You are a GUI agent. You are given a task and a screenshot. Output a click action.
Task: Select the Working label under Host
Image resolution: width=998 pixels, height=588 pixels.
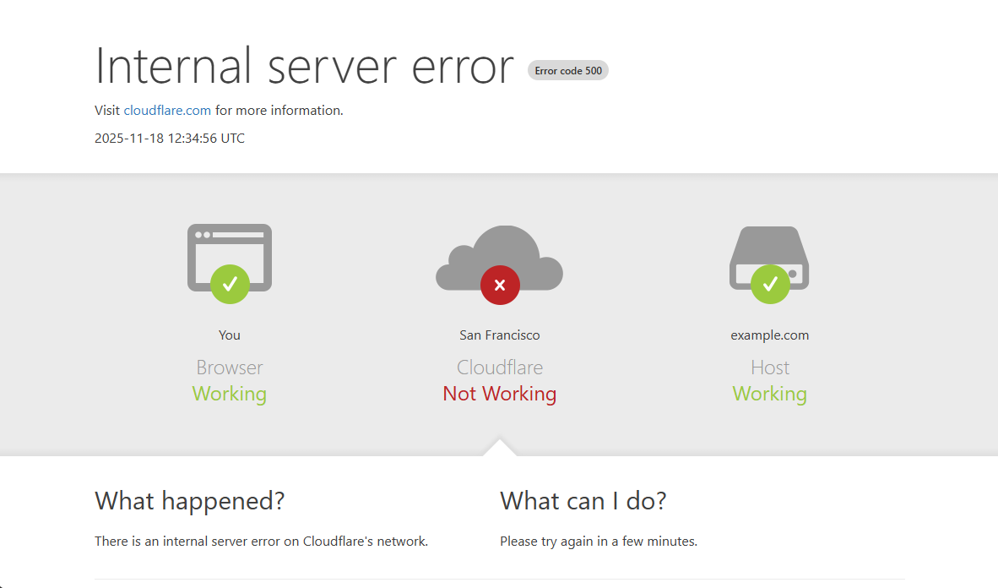(x=769, y=394)
